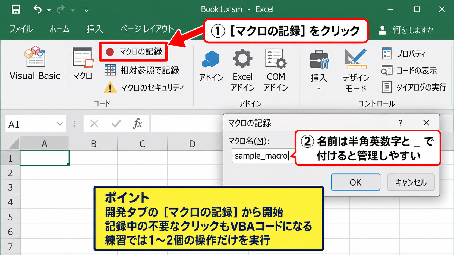The height and width of the screenshot is (255, 454).
Task: Click the Select All corner triangle
Action: [x=14, y=143]
